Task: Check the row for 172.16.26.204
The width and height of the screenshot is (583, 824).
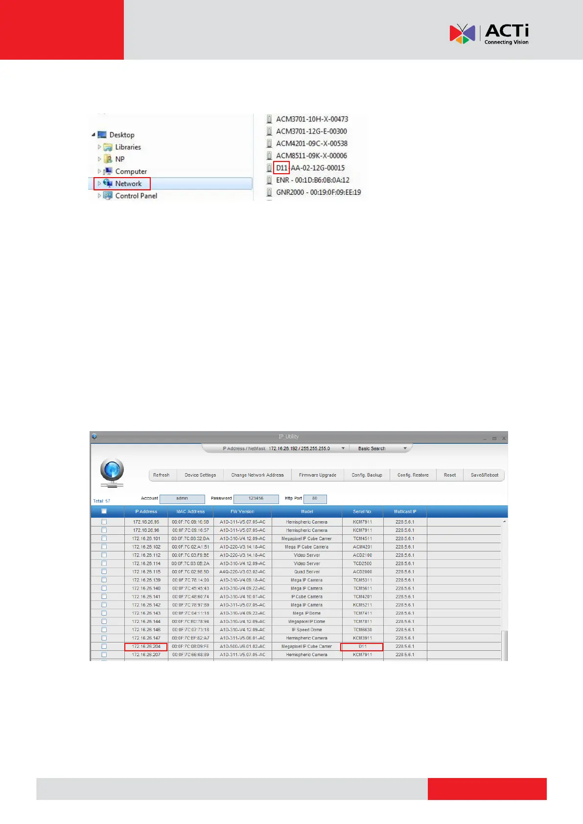Action: click(x=104, y=646)
